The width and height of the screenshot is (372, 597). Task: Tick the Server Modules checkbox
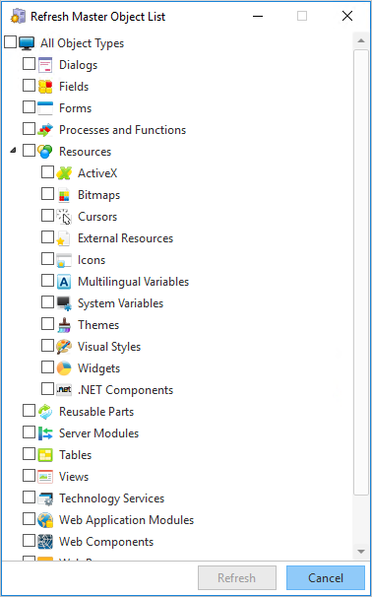tap(29, 432)
